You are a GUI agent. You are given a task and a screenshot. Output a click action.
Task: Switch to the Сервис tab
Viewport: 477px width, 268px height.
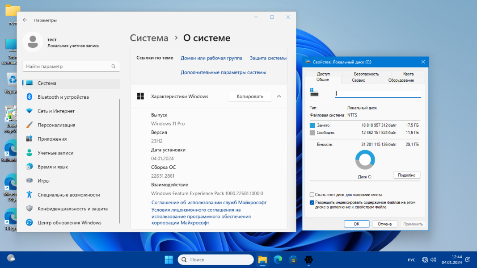[x=359, y=80]
